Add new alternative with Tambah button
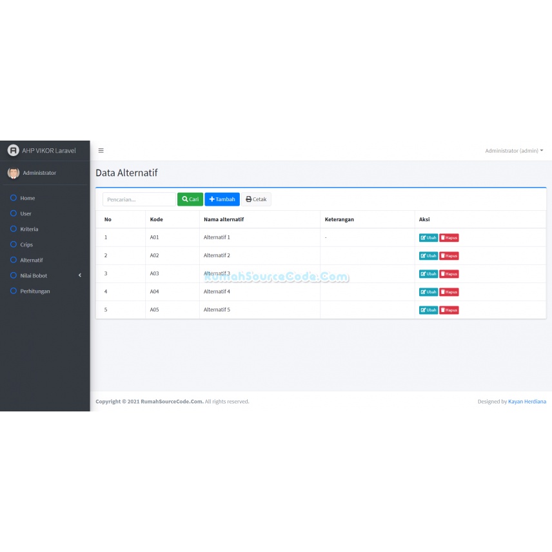Viewport: 552px width, 552px height. pos(222,199)
